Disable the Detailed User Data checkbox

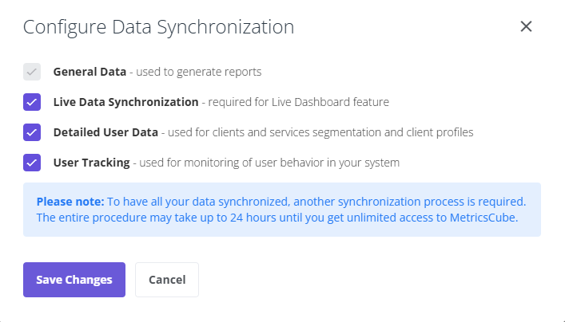(32, 132)
